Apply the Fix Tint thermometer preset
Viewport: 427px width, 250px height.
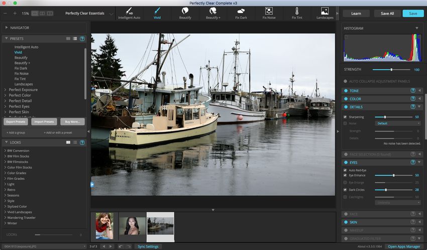coord(297,14)
